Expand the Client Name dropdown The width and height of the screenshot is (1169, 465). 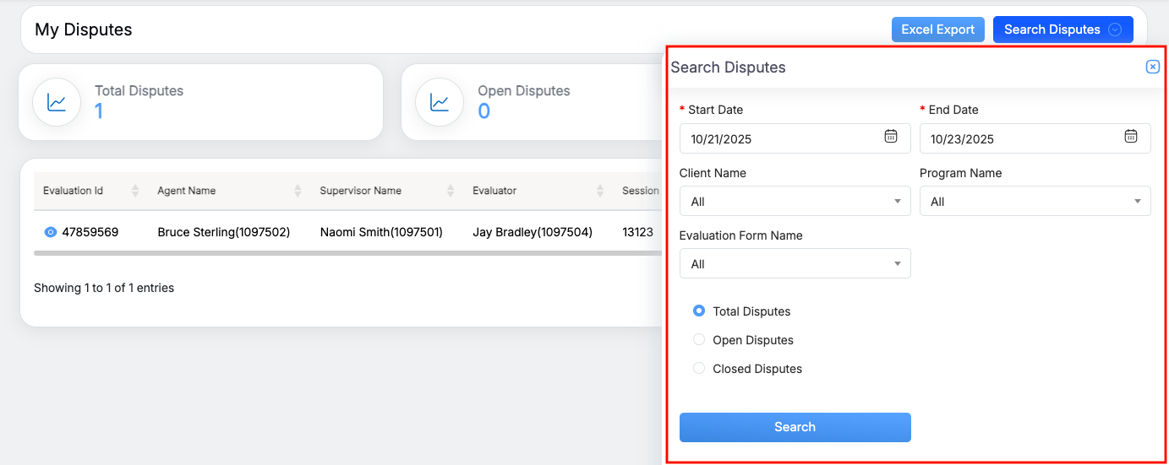(x=795, y=202)
